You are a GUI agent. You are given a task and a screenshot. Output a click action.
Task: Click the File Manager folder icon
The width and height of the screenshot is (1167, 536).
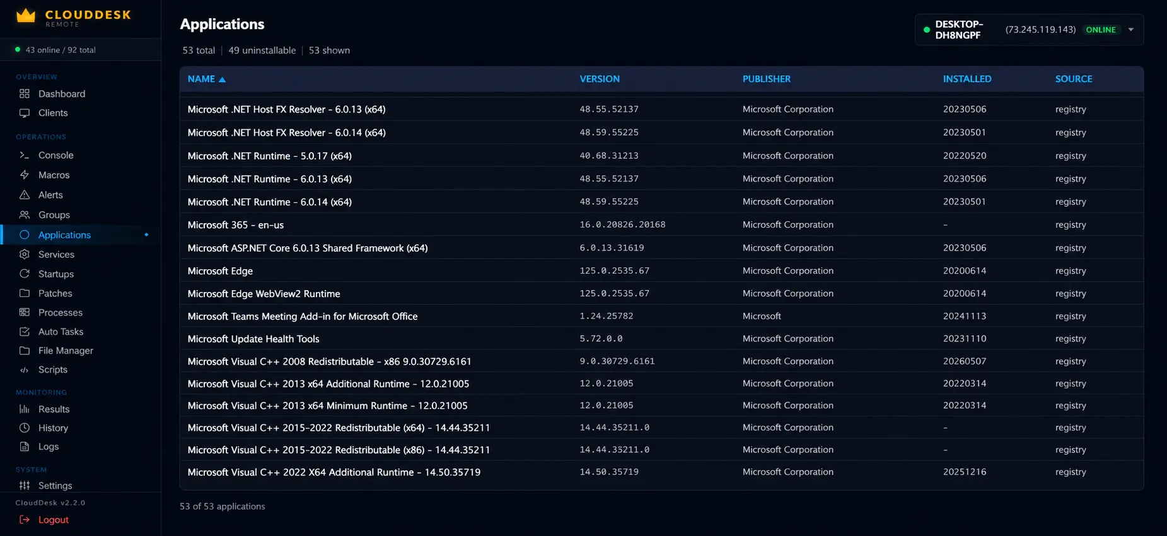25,351
